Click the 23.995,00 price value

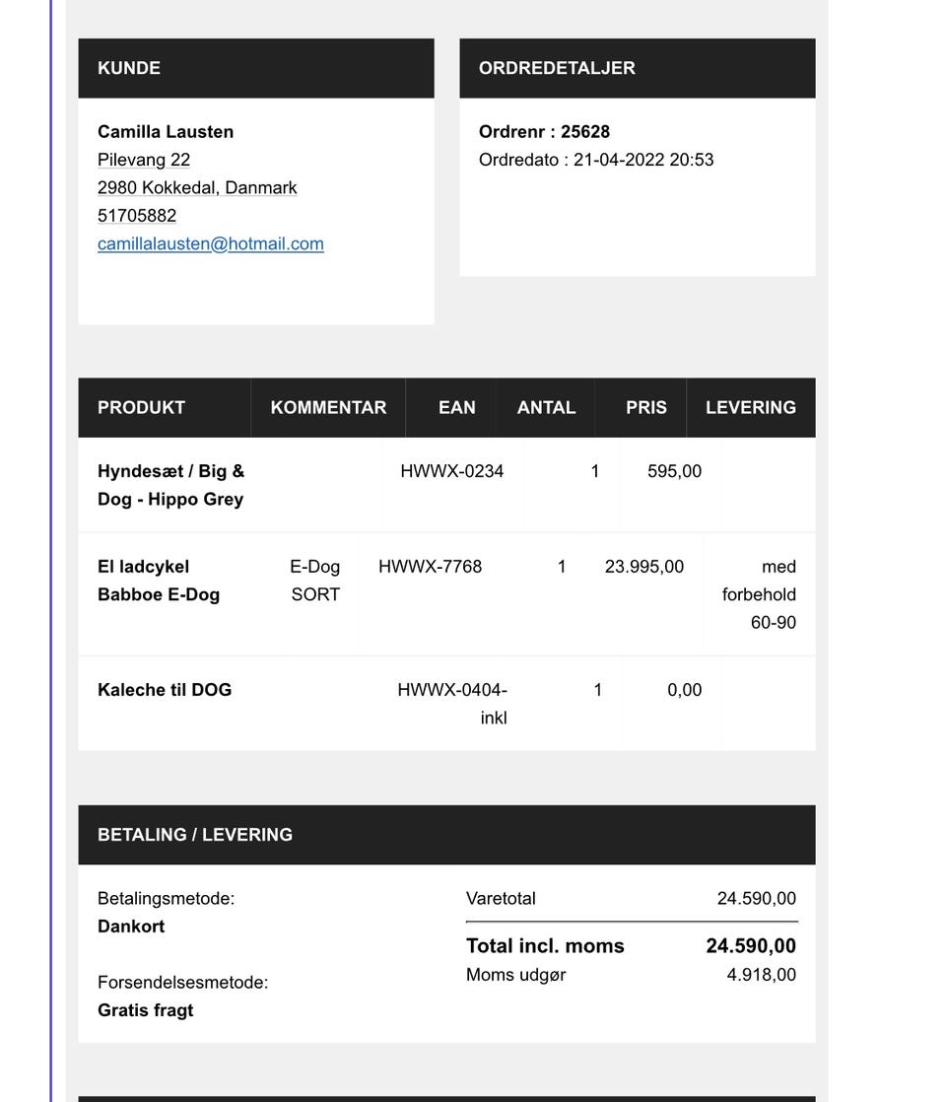(x=644, y=567)
